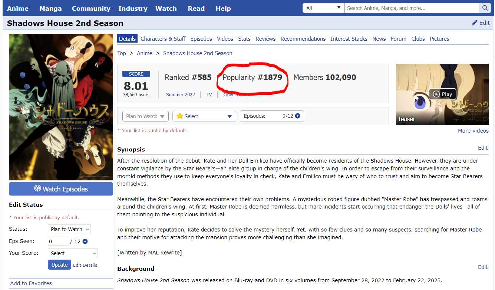
Task: Click the More videos link
Action: point(473,131)
